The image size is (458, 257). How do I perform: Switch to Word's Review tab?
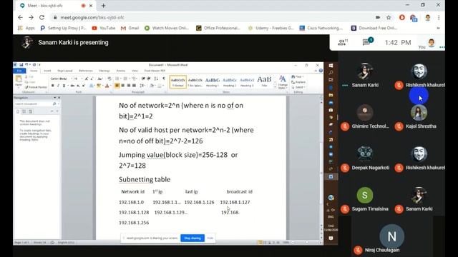[x=121, y=71]
